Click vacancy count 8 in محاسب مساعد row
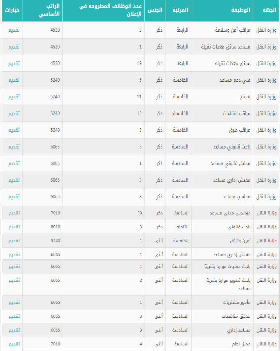The image size is (280, 351). [140, 197]
